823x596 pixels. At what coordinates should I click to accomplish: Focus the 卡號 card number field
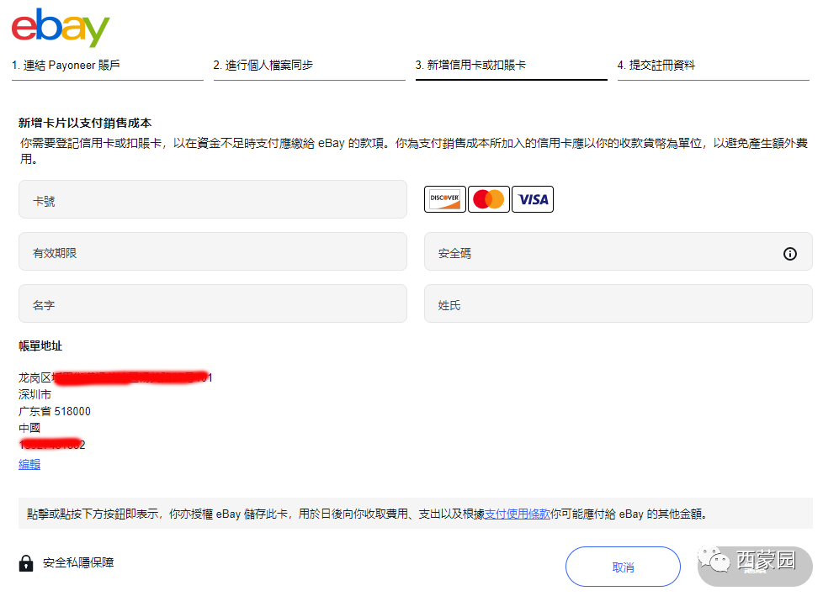pos(213,199)
